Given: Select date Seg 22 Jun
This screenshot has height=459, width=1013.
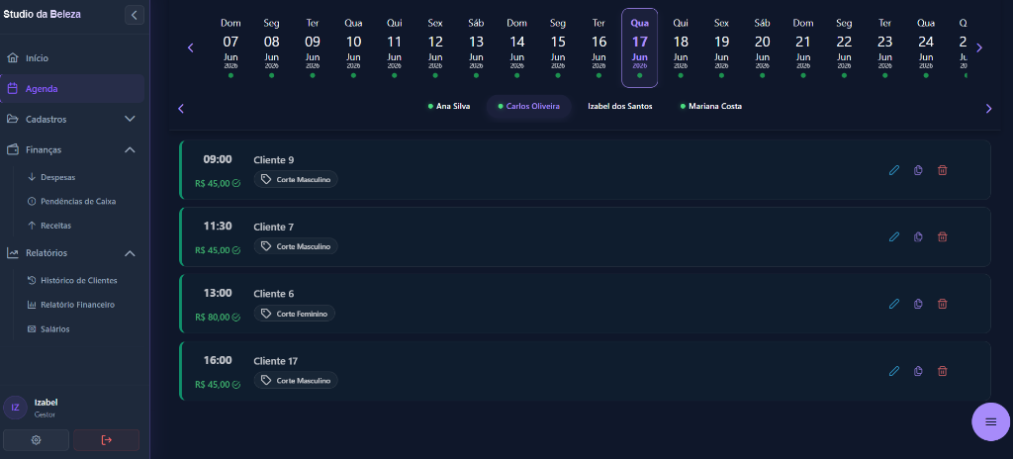Looking at the screenshot, I should click(x=844, y=47).
